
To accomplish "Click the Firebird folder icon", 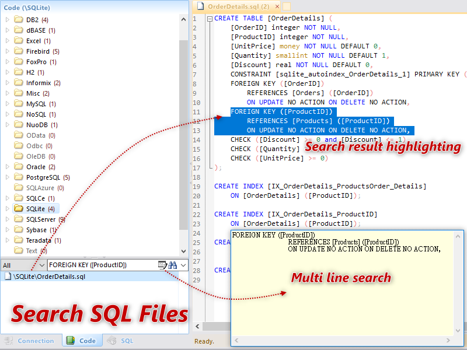I will [19, 51].
